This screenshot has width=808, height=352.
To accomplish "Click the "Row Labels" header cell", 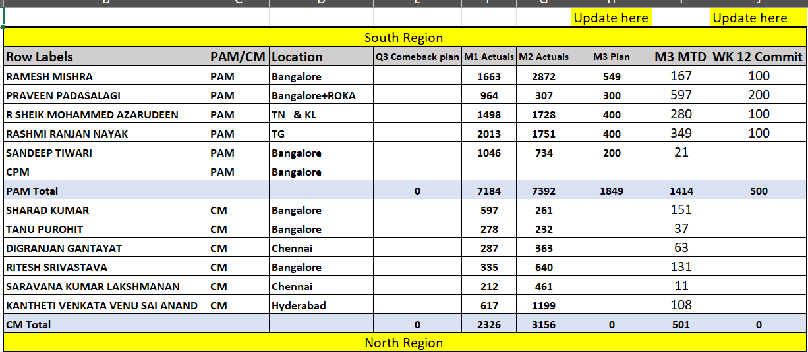I will [x=40, y=57].
